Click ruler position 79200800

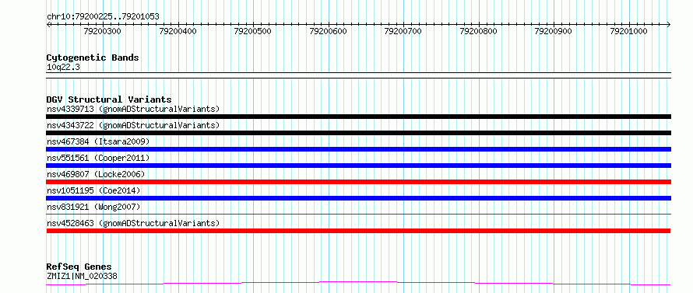[479, 31]
